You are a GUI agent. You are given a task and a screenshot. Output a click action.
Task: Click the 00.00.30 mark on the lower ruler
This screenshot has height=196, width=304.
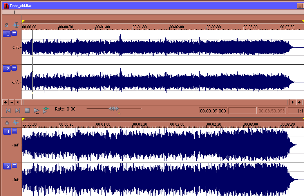click(x=66, y=124)
